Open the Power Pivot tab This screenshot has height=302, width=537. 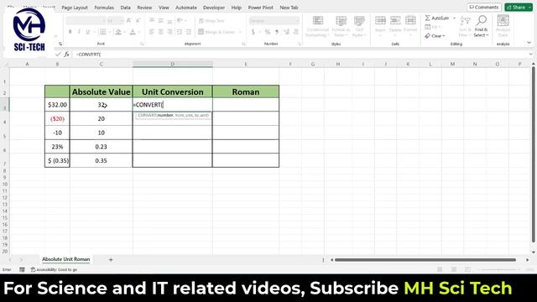260,8
